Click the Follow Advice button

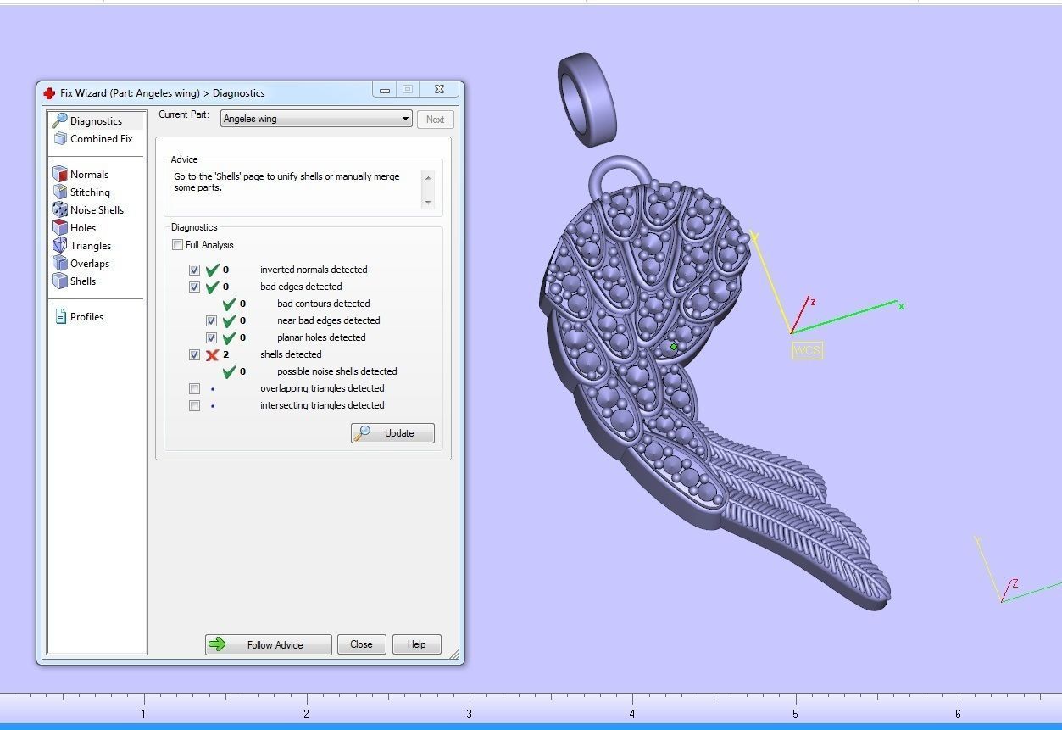[x=268, y=644]
